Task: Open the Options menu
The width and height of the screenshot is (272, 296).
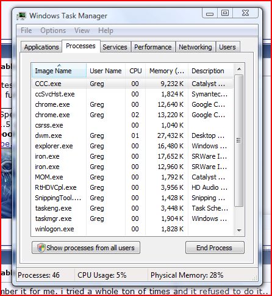Action: 53,31
